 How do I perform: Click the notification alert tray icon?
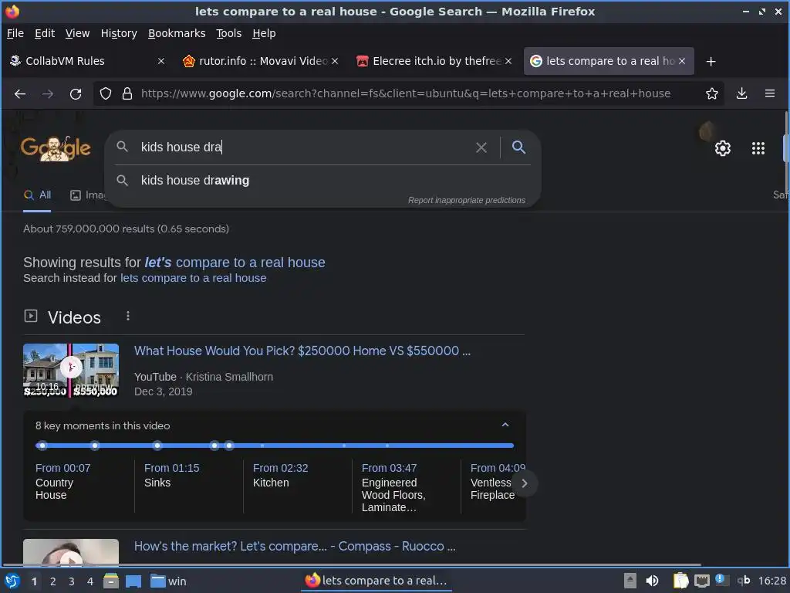(722, 580)
